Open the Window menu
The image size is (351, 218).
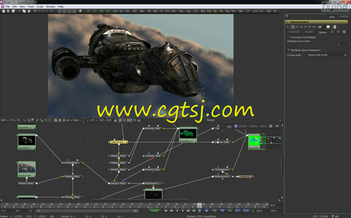coord(50,7)
